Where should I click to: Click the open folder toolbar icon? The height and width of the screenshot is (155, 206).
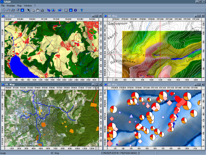tap(60, 10)
